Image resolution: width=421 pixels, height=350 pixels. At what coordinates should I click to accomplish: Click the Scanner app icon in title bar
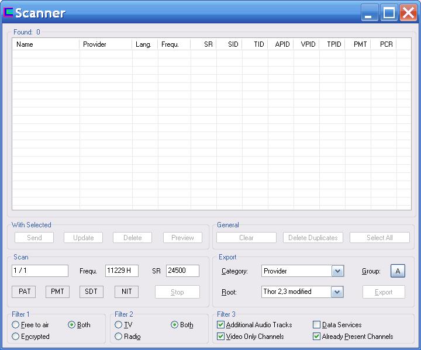pos(8,13)
